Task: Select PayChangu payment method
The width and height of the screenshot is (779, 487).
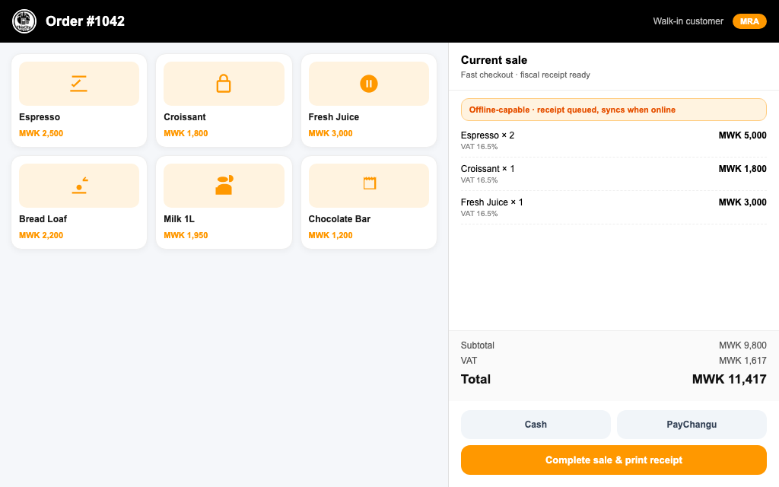Action: [x=692, y=425]
